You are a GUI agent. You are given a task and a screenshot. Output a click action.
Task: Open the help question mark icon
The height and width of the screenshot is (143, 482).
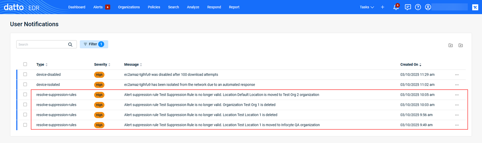point(418,7)
